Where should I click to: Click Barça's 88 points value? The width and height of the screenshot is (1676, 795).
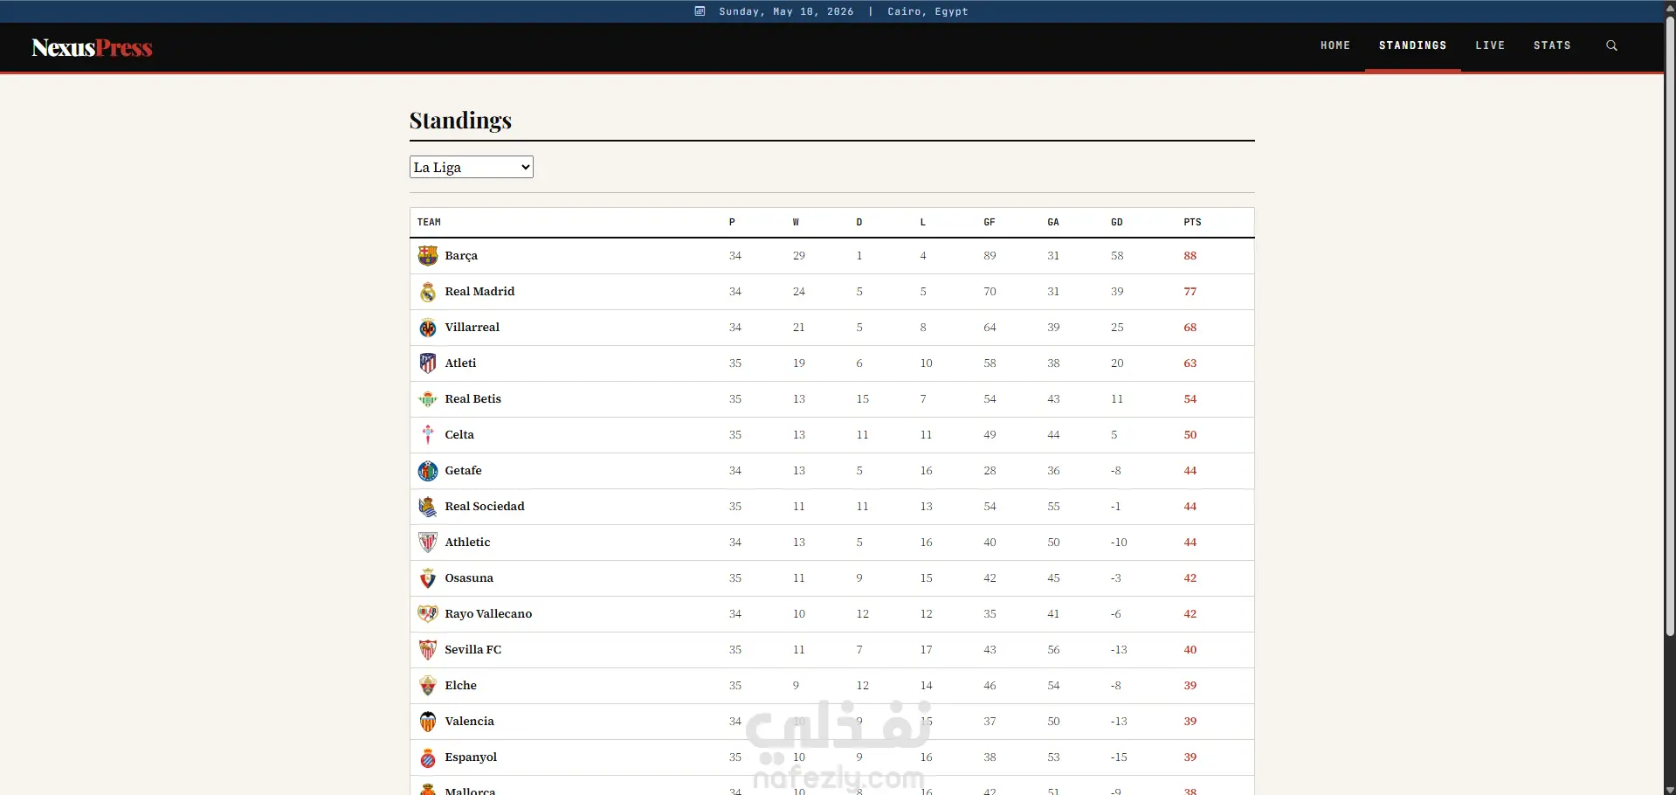coord(1190,256)
